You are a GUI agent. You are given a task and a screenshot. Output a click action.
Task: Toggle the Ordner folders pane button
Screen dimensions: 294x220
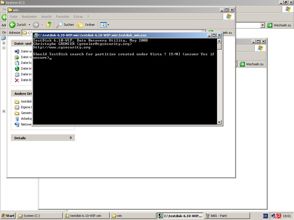(x=86, y=25)
